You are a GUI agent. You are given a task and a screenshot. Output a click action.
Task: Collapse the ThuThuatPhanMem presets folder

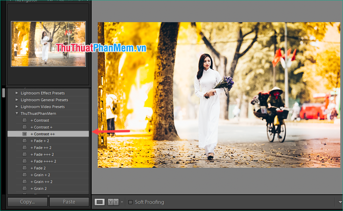pos(16,113)
